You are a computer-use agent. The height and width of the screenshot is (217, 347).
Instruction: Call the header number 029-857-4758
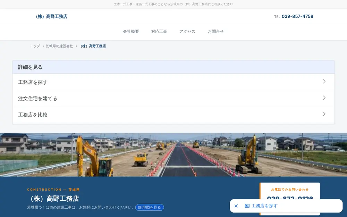(x=297, y=16)
